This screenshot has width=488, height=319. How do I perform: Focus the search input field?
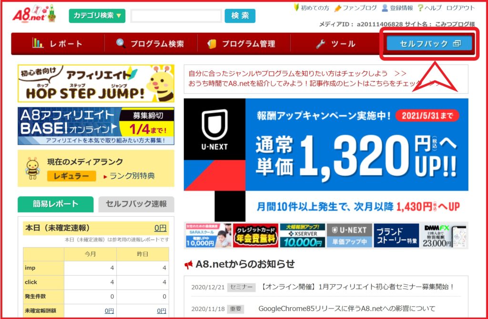pyautogui.click(x=176, y=16)
